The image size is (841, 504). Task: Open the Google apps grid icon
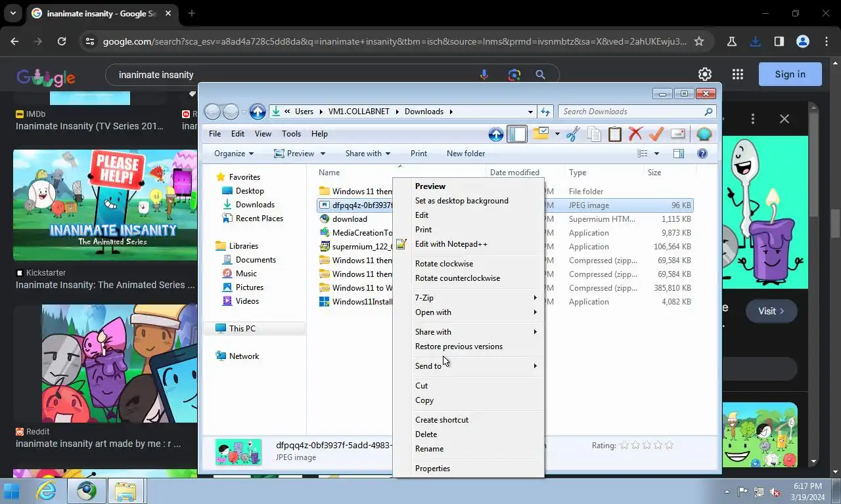[738, 74]
